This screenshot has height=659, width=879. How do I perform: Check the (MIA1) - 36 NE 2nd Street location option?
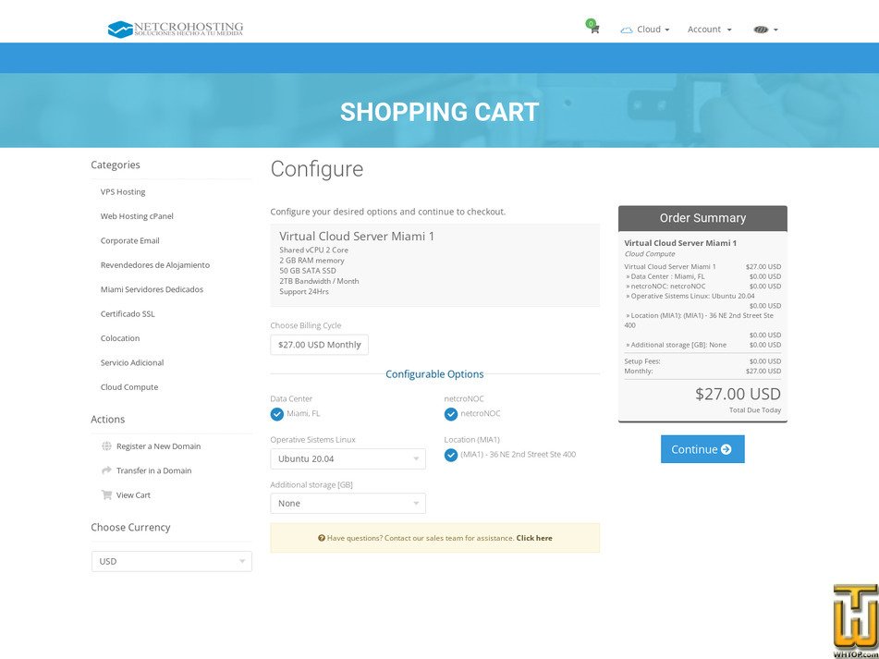pyautogui.click(x=449, y=454)
